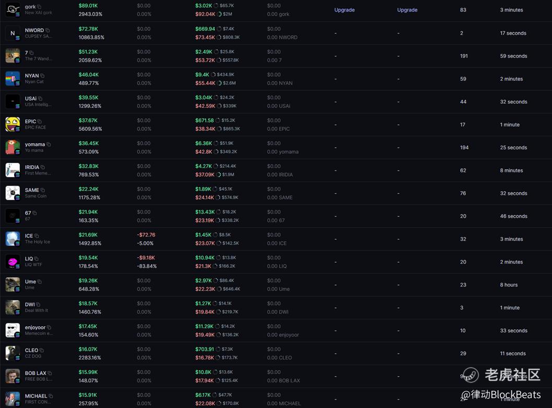Viewport: 552px width, 408px height.
Task: Open the ICE Holy Ice avatar
Action: (x=13, y=239)
